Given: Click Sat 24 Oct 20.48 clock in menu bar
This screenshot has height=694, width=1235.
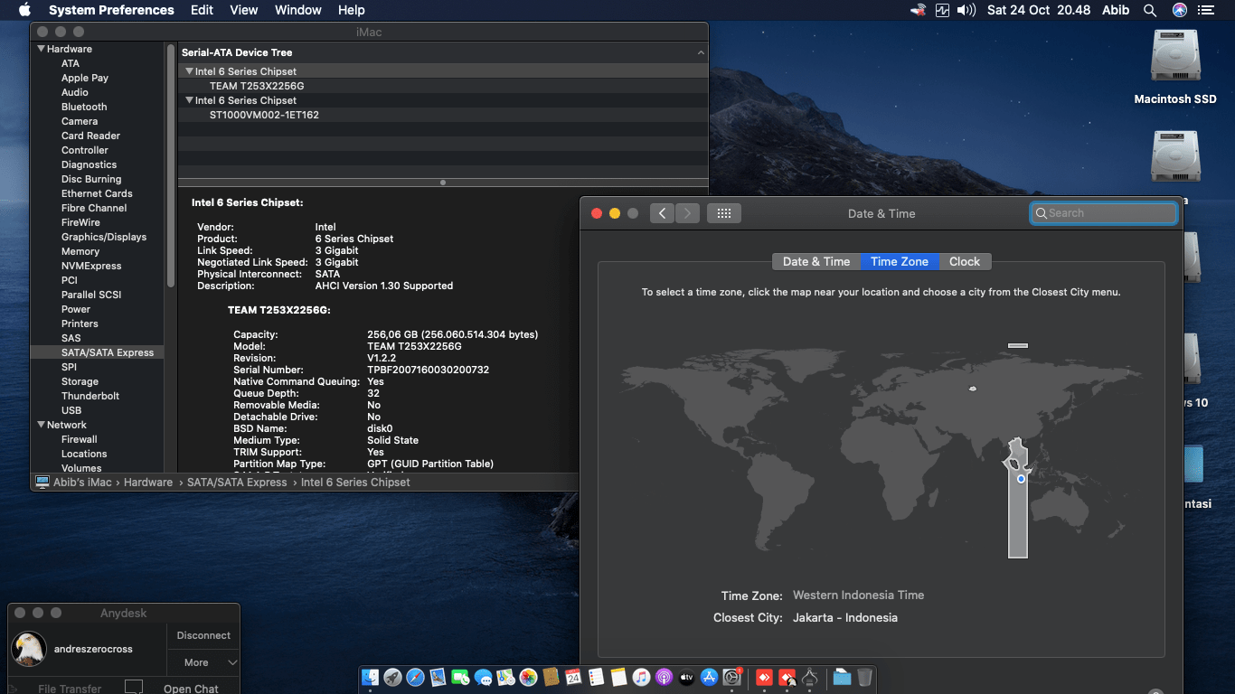Looking at the screenshot, I should click(1040, 10).
